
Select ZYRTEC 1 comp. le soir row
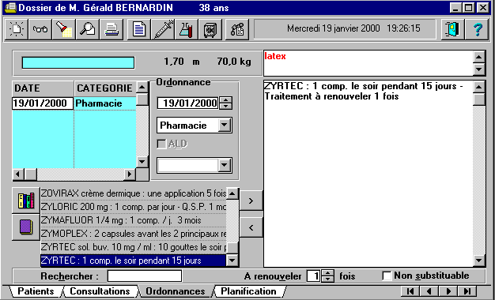tap(134, 261)
